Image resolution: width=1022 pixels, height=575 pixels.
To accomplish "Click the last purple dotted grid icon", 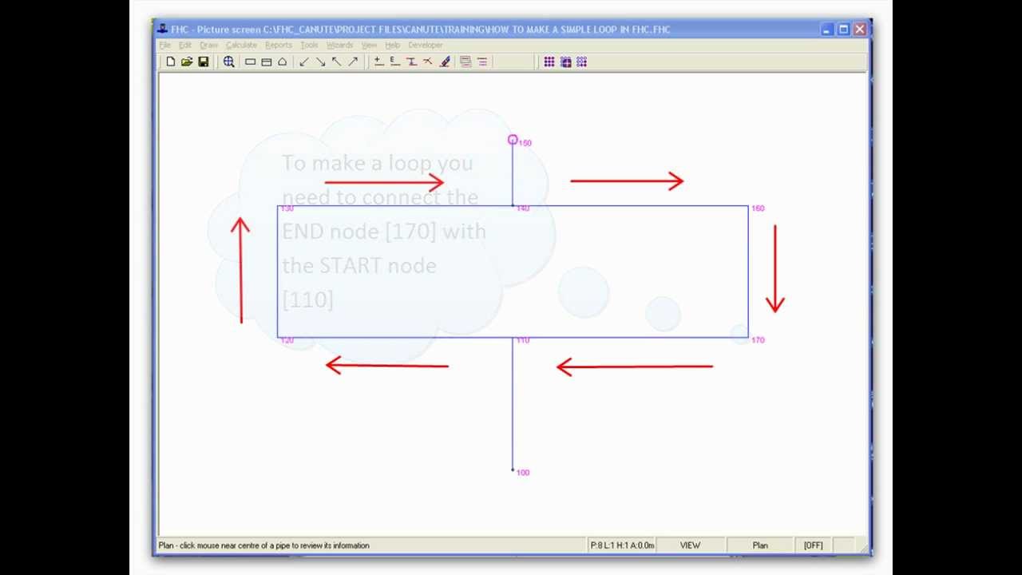I will 581,61.
